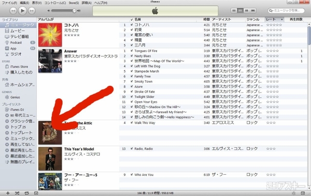The image size is (311, 196).
Task: Open the 表示(V) menu
Action: coord(37,3)
